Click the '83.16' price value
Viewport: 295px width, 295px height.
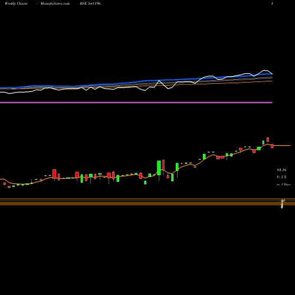pos(281,170)
